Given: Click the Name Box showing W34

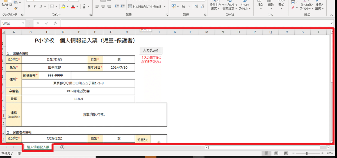Looking at the screenshot, I should point(11,23).
